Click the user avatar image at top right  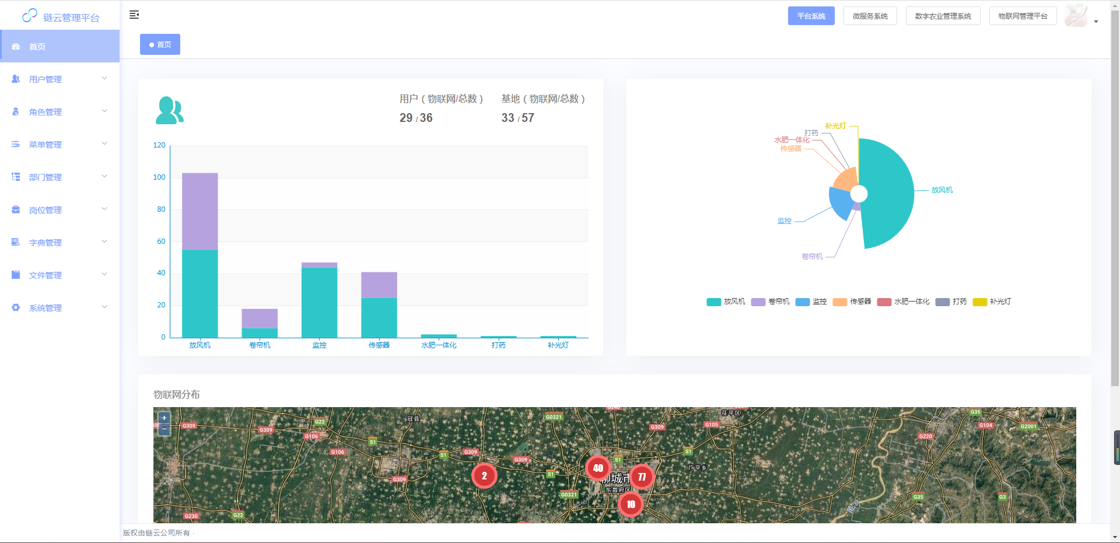click(x=1076, y=16)
